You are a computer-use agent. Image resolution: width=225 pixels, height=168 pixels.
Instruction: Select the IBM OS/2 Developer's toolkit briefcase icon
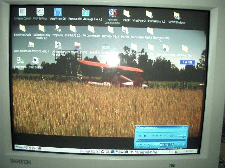[x=105, y=47]
